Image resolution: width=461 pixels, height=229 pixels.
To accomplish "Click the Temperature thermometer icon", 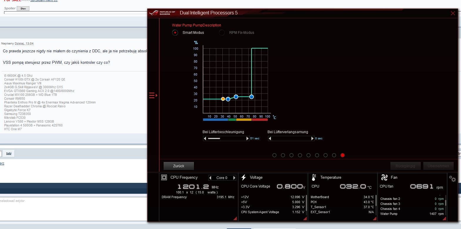I will 314,177.
